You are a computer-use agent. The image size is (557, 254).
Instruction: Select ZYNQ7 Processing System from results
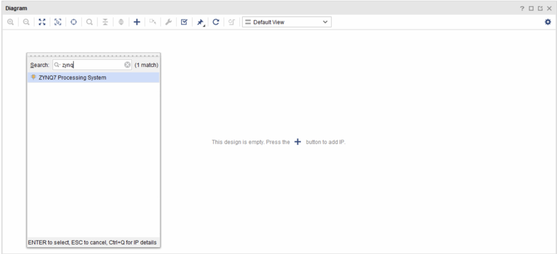point(72,78)
